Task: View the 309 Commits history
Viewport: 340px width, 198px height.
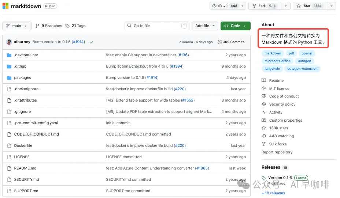Action: [x=231, y=42]
